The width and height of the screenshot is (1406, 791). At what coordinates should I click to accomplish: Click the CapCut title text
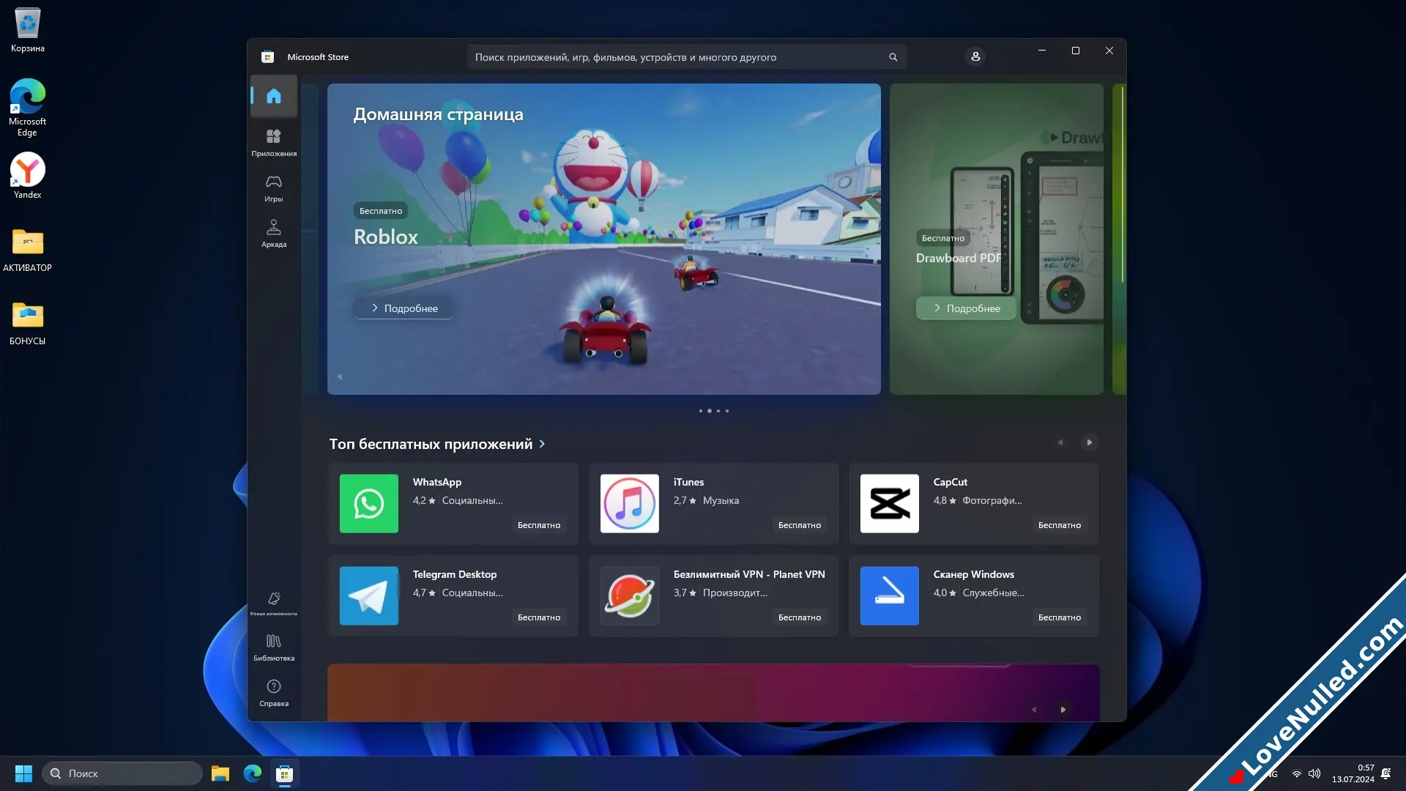click(x=950, y=482)
